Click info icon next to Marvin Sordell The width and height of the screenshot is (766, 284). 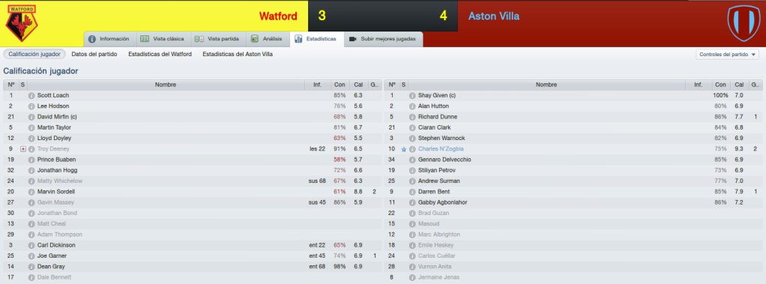click(x=31, y=192)
